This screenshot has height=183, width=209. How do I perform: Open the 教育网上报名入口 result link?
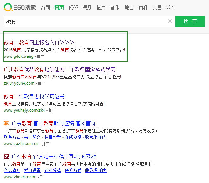39,42
